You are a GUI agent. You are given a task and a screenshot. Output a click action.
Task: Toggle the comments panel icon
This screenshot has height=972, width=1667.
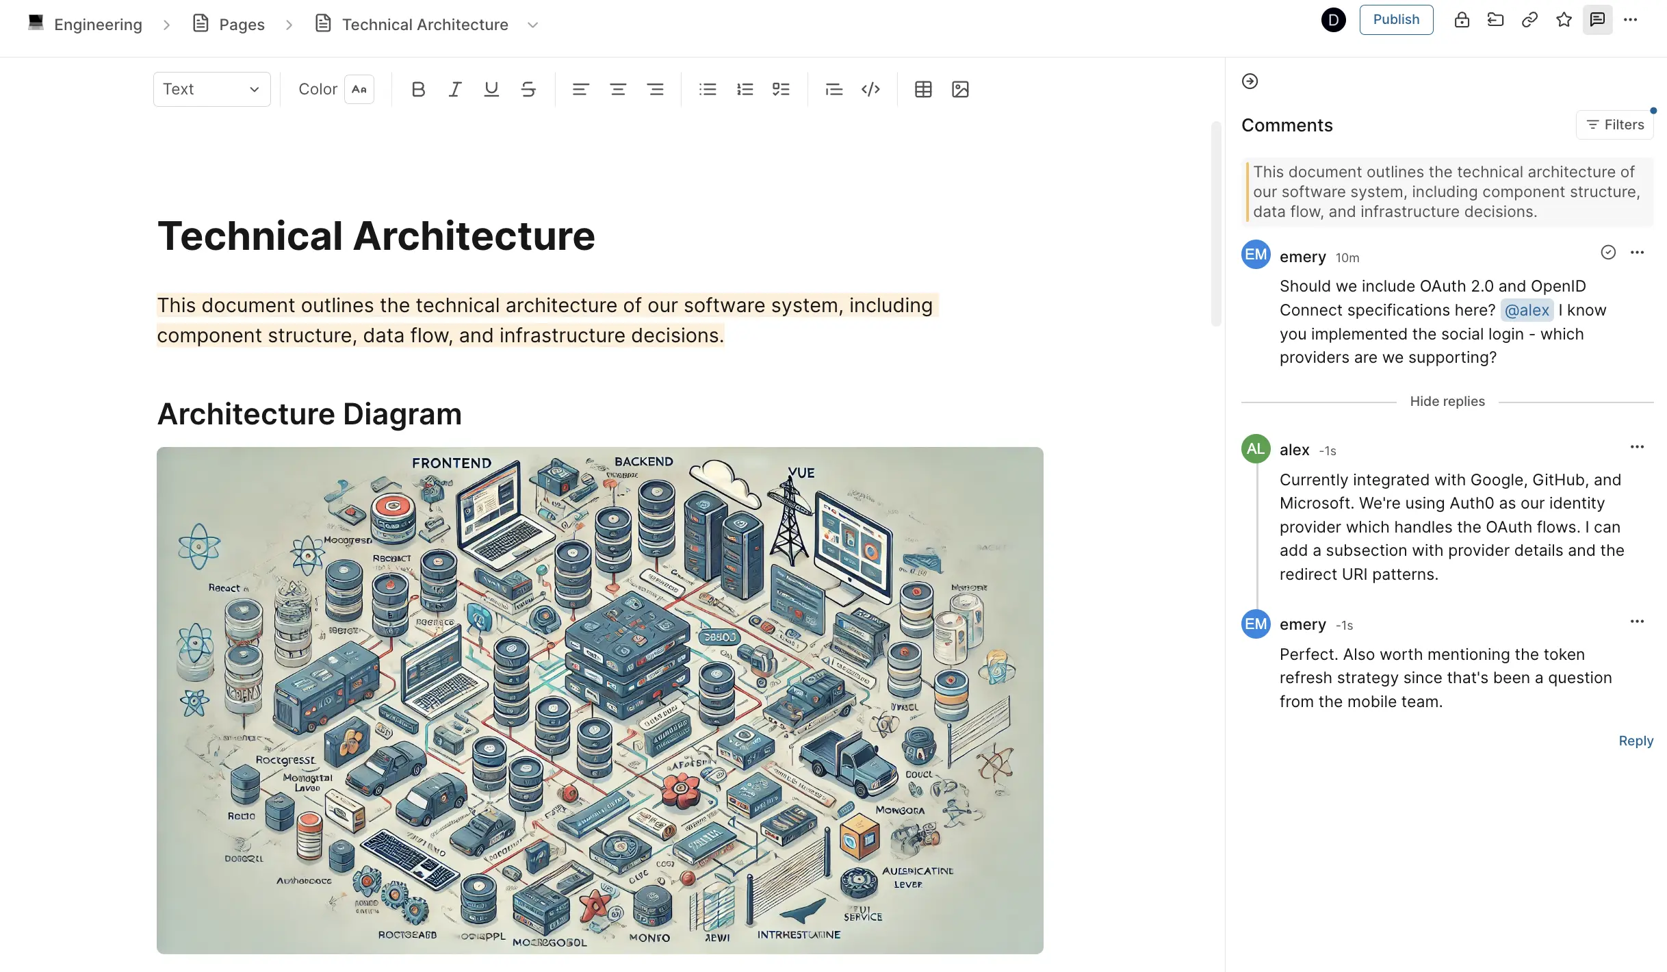[1597, 20]
